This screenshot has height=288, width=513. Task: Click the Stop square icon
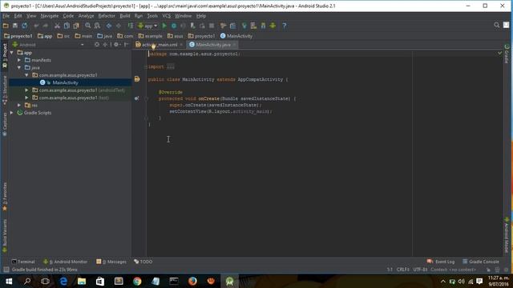[212, 26]
